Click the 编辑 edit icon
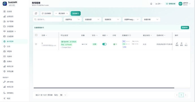 tap(177, 44)
